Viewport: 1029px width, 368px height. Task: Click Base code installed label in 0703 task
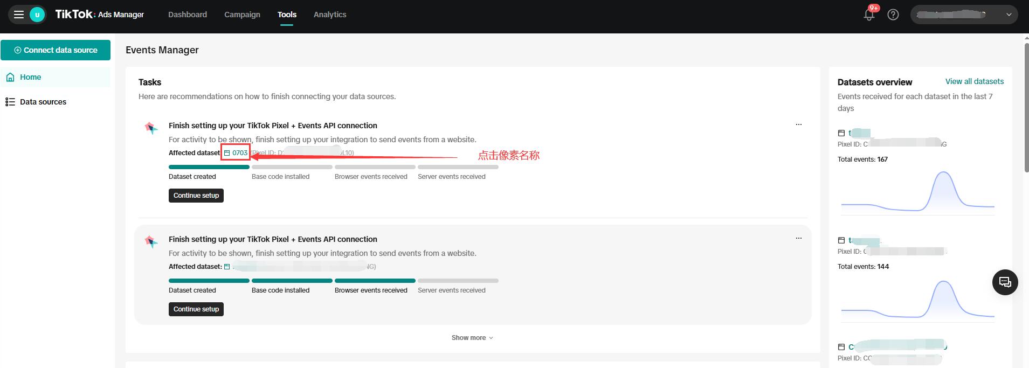point(281,177)
